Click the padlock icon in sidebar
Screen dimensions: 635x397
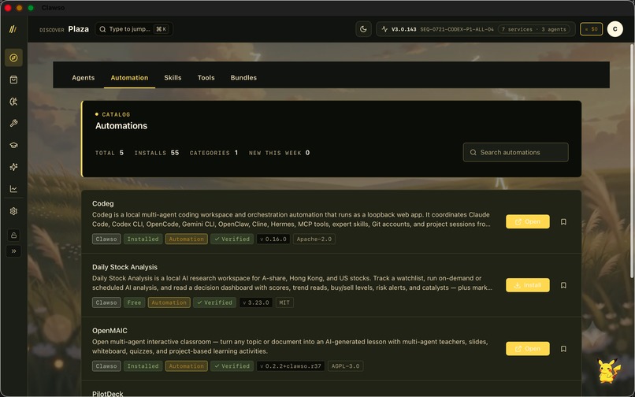click(13, 235)
